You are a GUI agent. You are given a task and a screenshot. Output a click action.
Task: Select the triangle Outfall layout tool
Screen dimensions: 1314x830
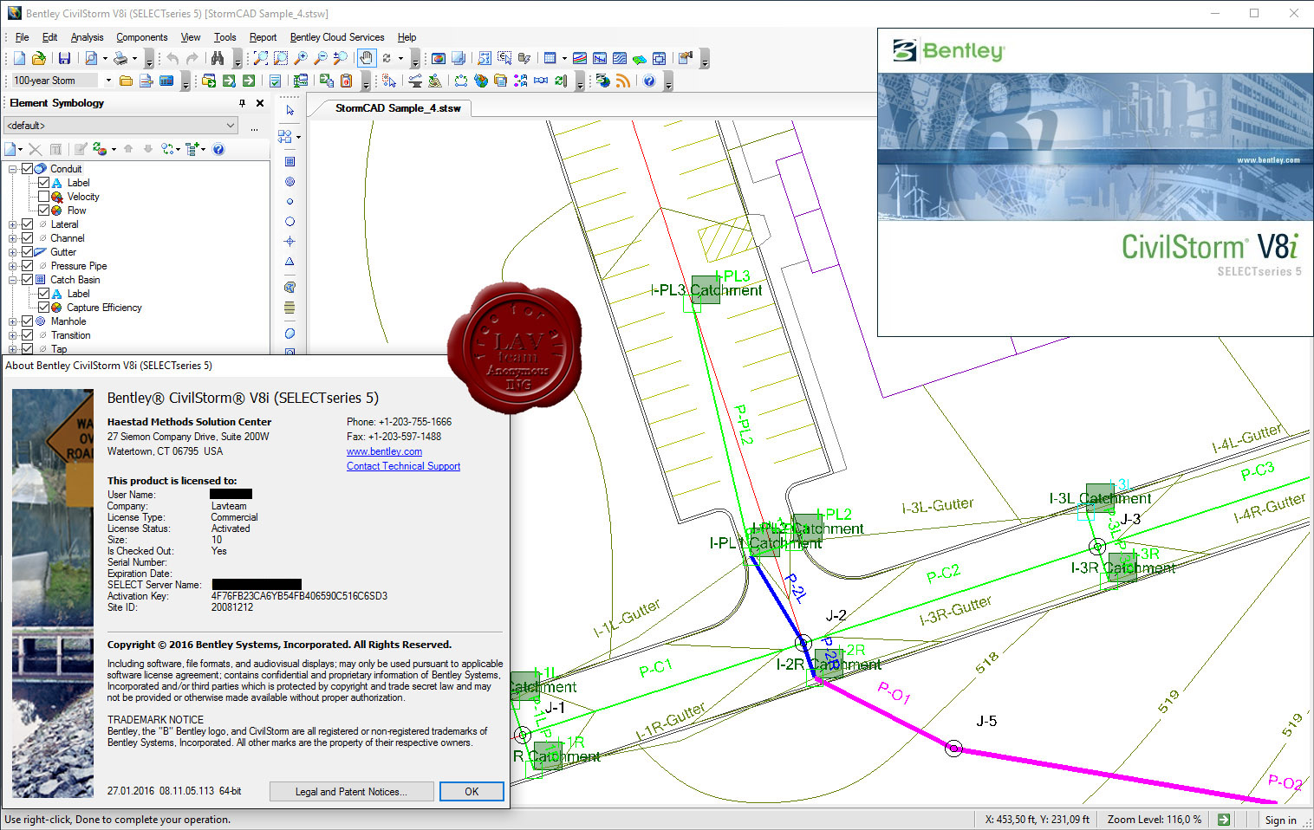click(x=289, y=261)
